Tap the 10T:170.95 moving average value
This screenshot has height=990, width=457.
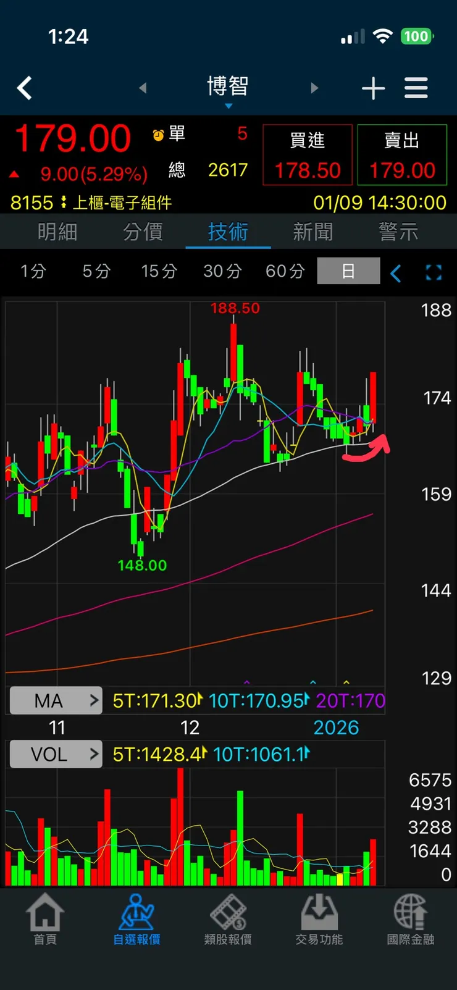[x=259, y=700]
